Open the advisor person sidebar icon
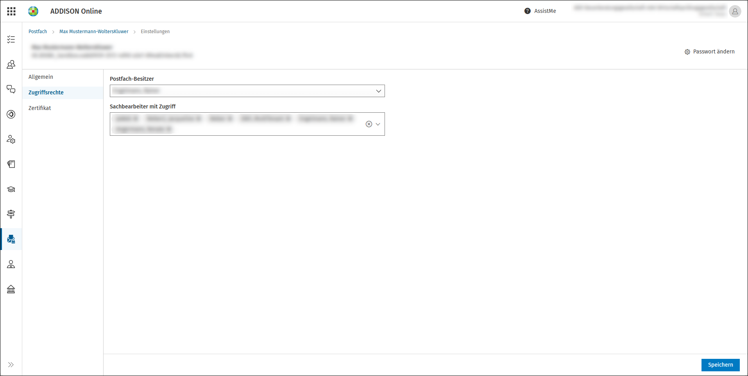This screenshot has width=748, height=376. [11, 264]
